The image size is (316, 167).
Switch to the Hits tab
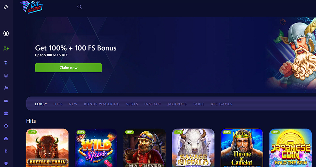pyautogui.click(x=58, y=104)
